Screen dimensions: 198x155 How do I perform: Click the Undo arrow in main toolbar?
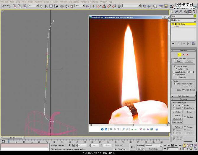pyautogui.click(x=4, y=6)
